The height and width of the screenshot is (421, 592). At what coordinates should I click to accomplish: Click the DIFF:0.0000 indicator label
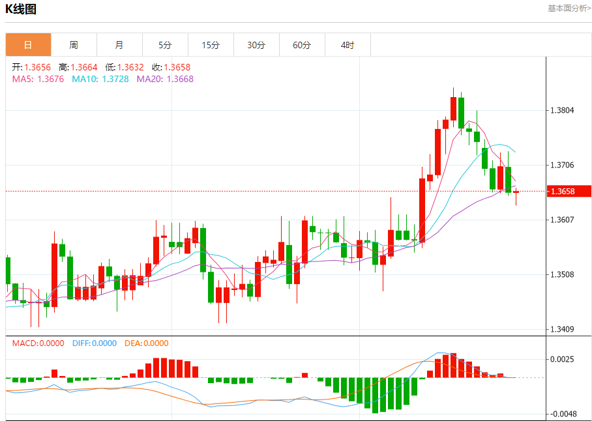click(95, 343)
